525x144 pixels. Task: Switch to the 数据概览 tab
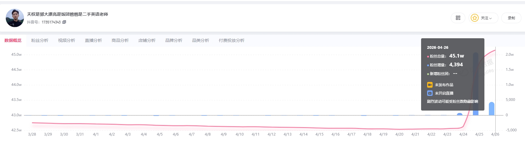[13, 40]
